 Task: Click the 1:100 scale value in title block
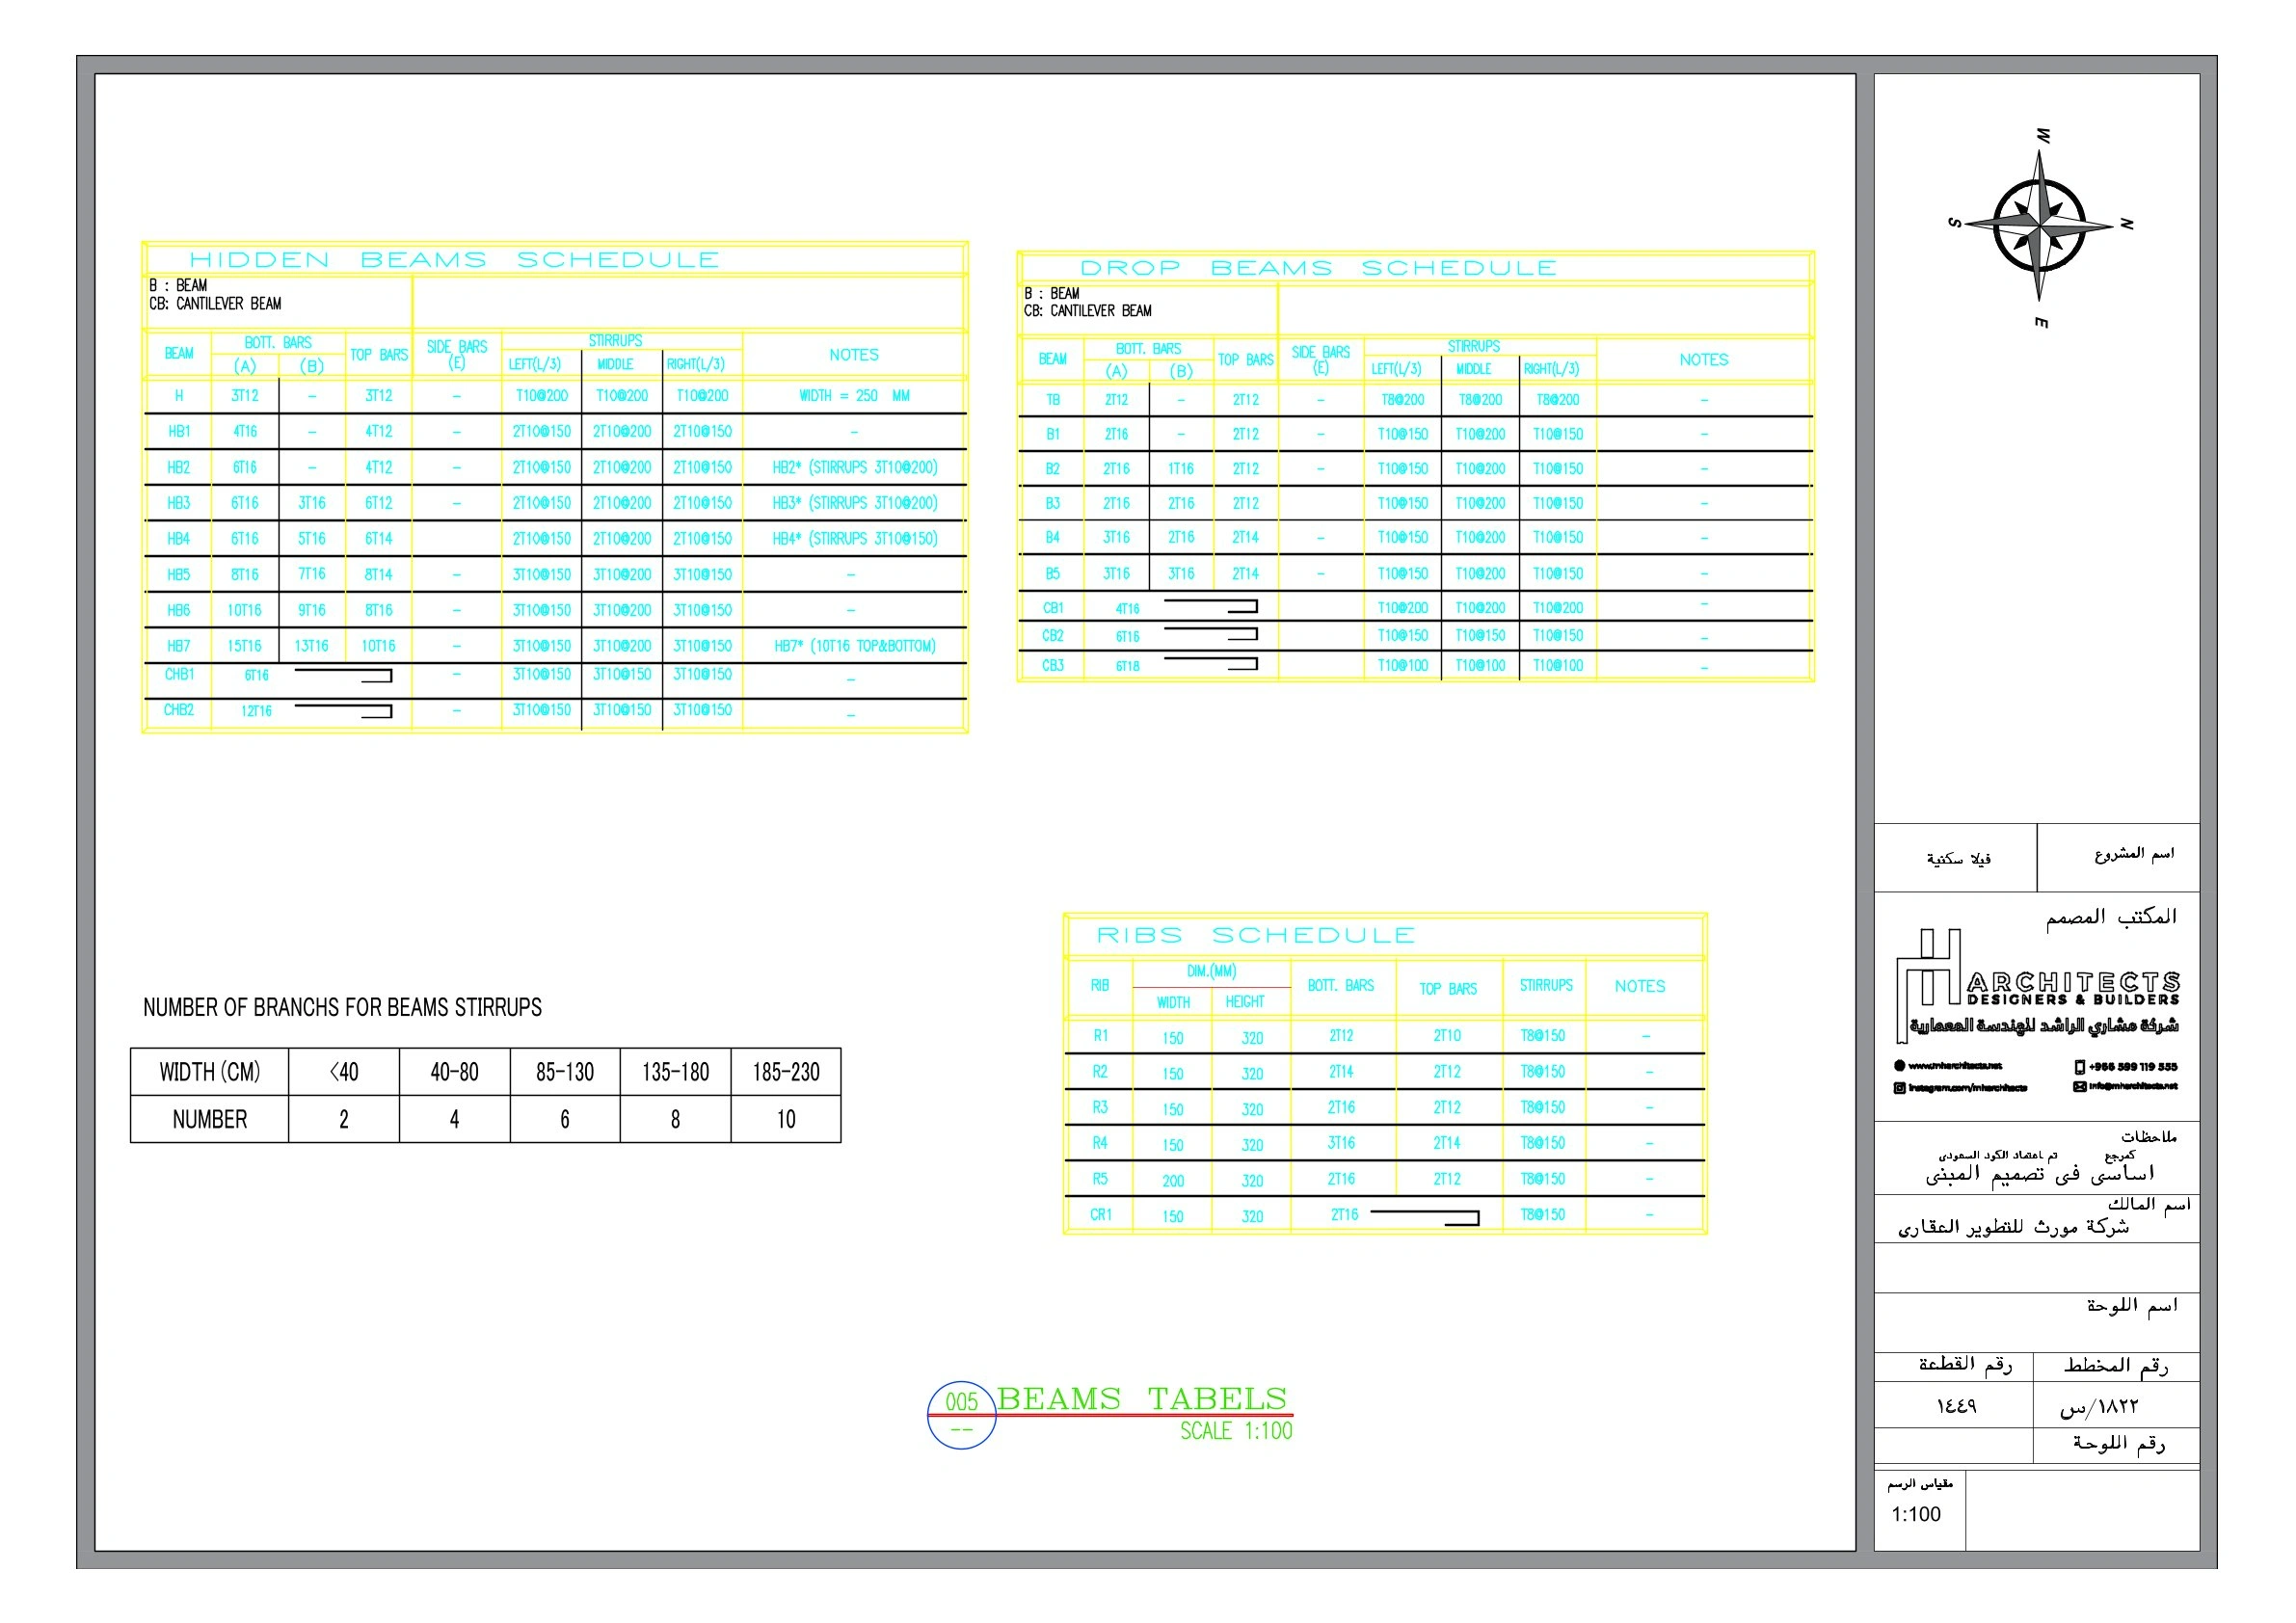click(1915, 1514)
